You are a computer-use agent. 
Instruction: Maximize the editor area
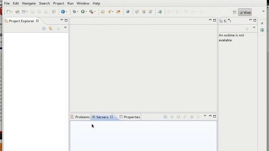click(x=214, y=21)
